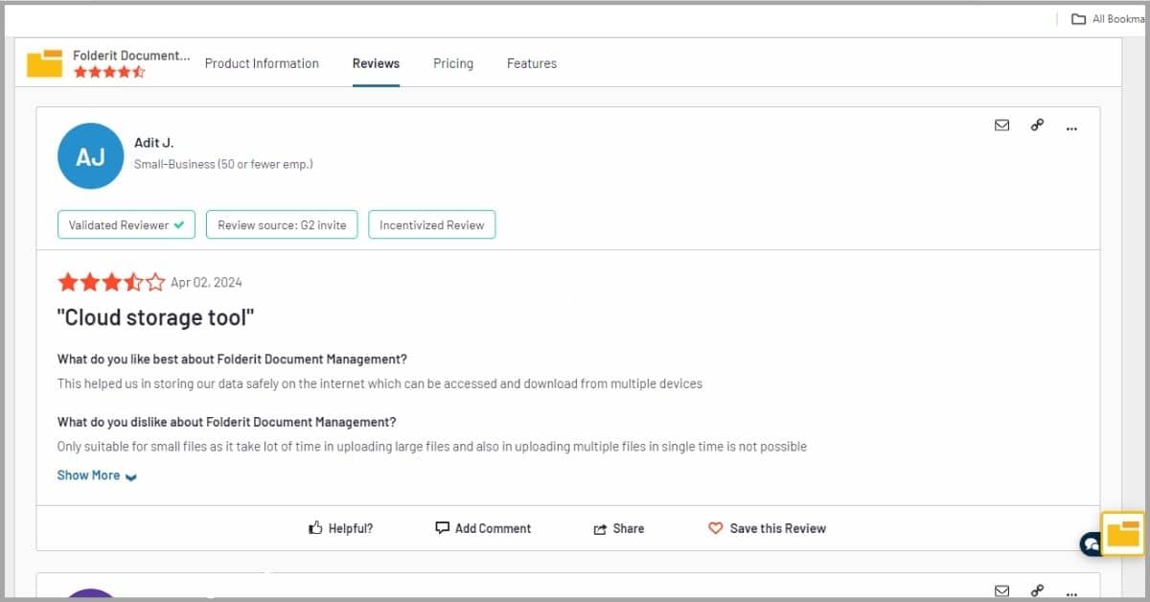The height and width of the screenshot is (602, 1150).
Task: Click the comment speech bubble icon
Action: [442, 528]
